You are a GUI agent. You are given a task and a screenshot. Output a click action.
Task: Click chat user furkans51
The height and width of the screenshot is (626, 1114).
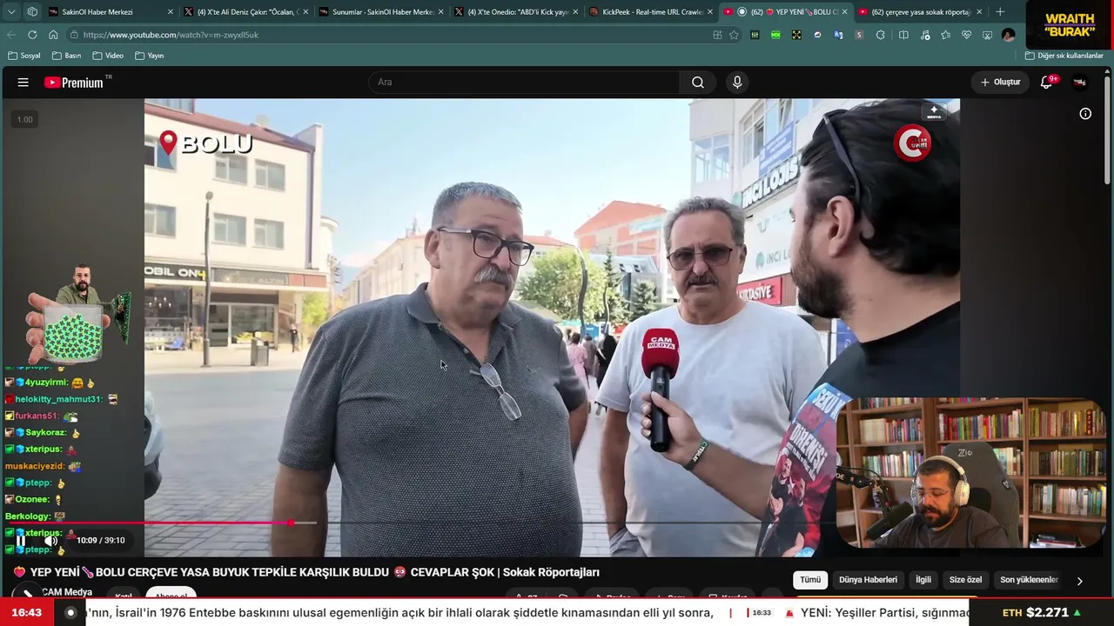[37, 416]
